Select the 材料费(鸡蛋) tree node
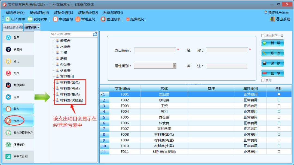This screenshot has width=294, height=165. 70,88
